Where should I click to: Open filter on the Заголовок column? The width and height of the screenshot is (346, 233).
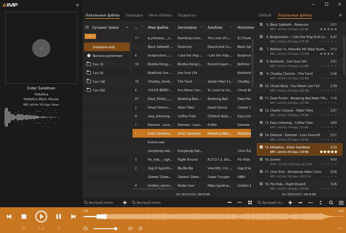(x=202, y=27)
